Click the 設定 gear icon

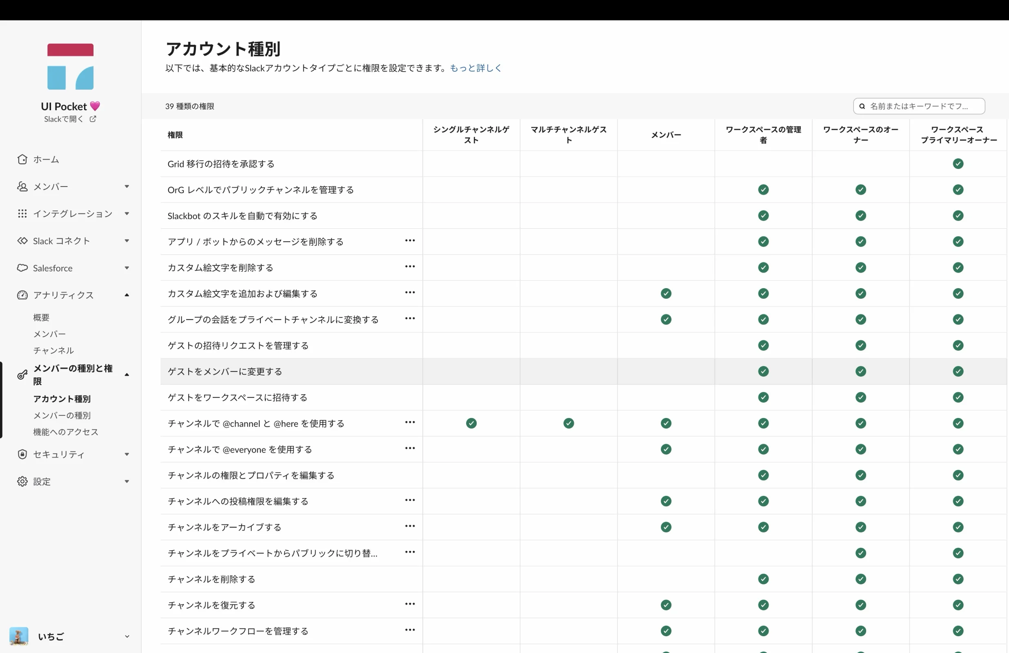coord(22,482)
